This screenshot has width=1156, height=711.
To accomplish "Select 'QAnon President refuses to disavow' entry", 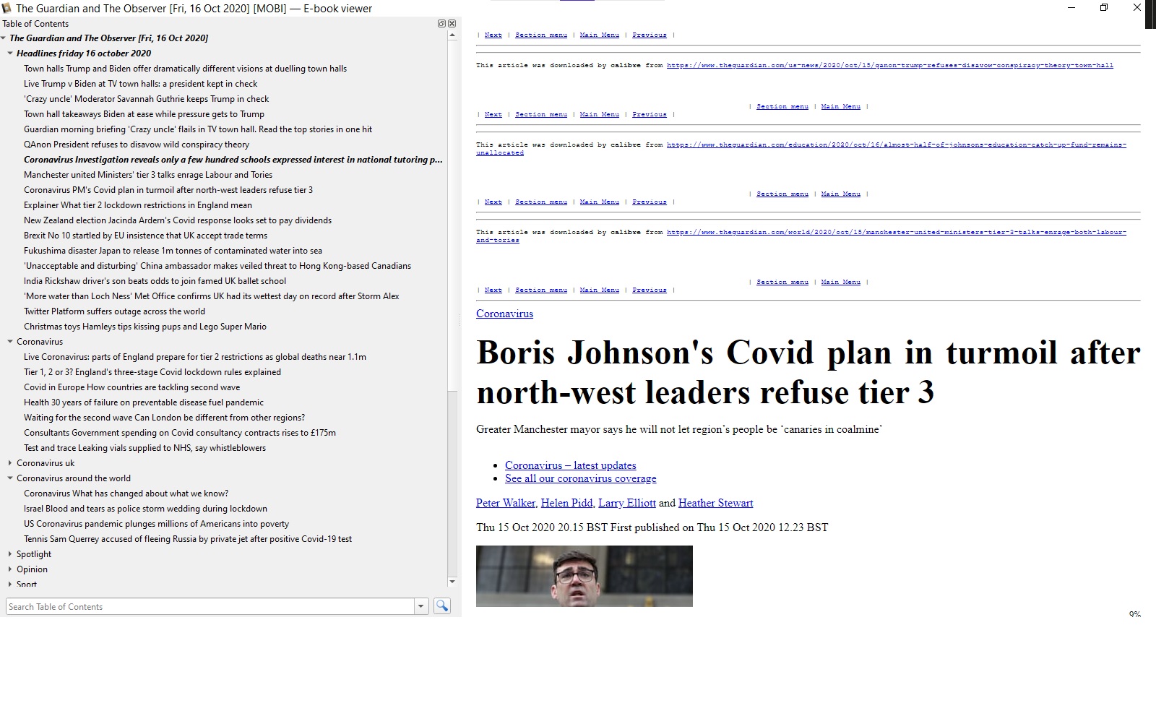I will (x=137, y=145).
